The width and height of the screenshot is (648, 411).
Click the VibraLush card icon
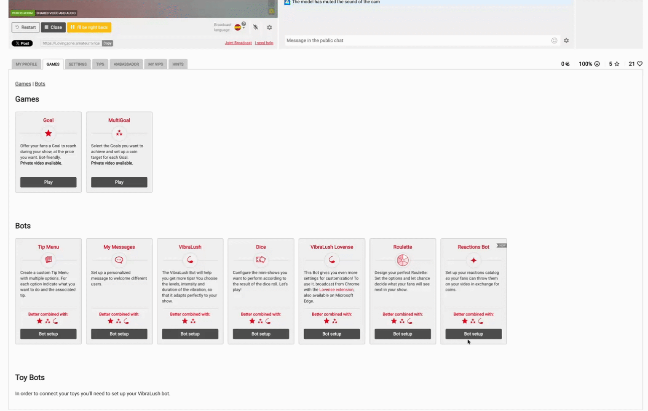(190, 260)
